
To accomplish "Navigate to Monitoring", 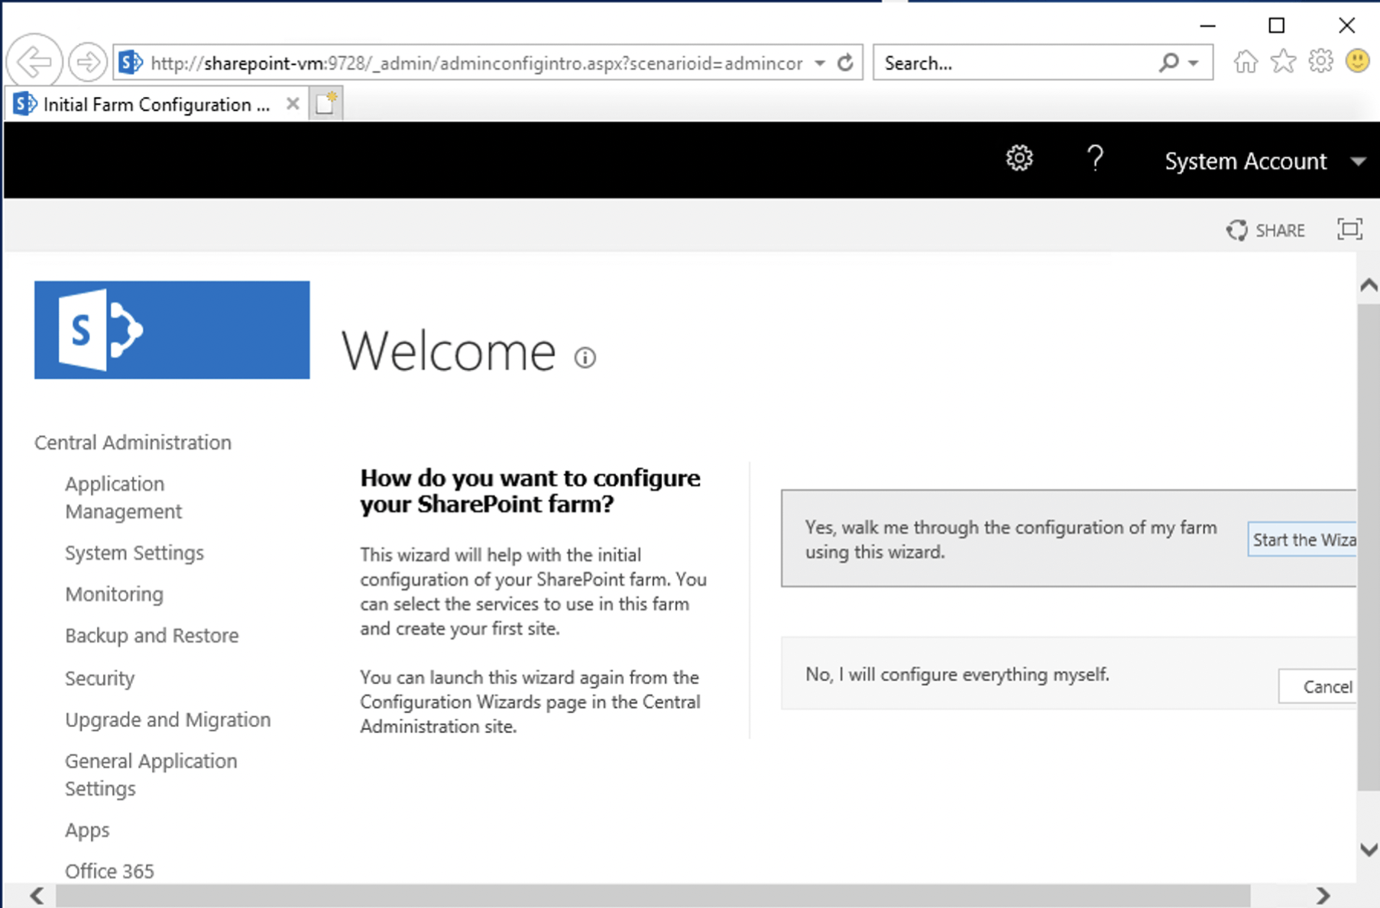I will (x=115, y=594).
